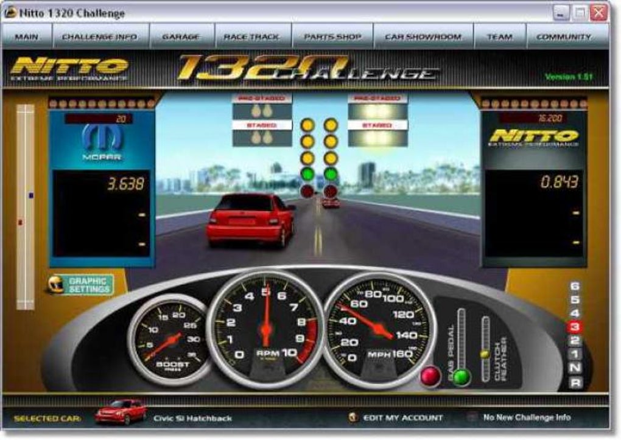
Task: Click the app icon in title bar
Action: coord(10,13)
